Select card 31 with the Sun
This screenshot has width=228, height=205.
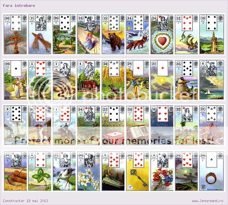click(x=162, y=80)
